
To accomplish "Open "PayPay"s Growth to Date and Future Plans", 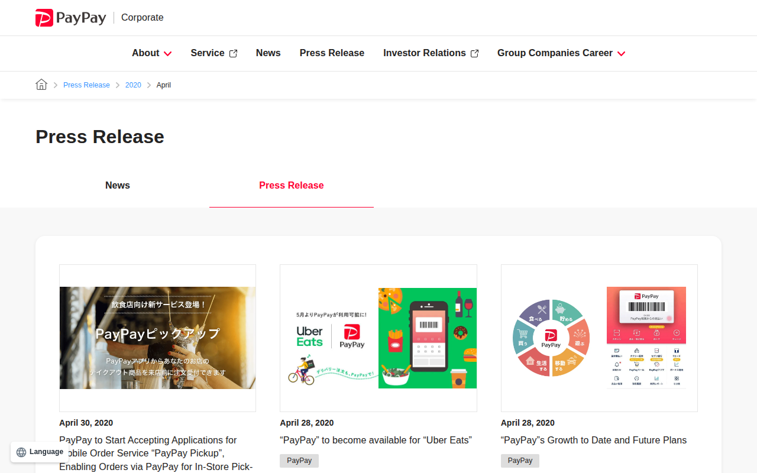I will pyautogui.click(x=594, y=440).
